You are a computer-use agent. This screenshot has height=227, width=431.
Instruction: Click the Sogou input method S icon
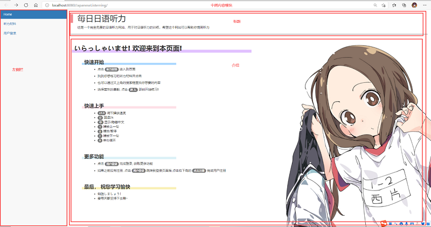(384, 223)
